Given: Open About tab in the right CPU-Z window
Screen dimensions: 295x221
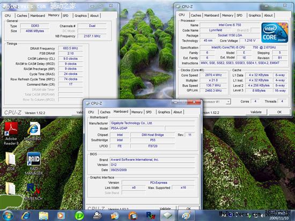Looking at the screenshot, I should [268, 15].
